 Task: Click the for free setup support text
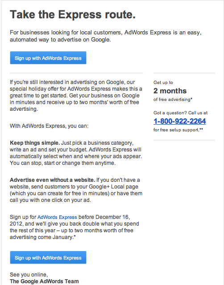178,130
